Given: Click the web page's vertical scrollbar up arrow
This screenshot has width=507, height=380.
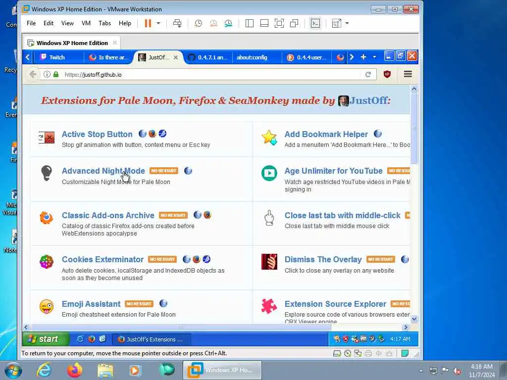Looking at the screenshot, I should point(414,89).
